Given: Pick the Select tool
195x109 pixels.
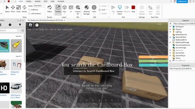Looking at the screenshot, I should click(7, 9).
